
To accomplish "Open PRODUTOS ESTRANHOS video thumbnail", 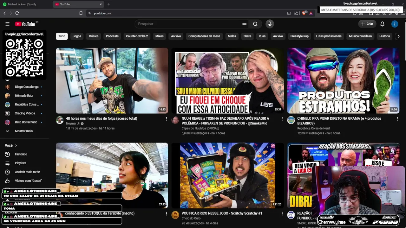I will coord(343,81).
